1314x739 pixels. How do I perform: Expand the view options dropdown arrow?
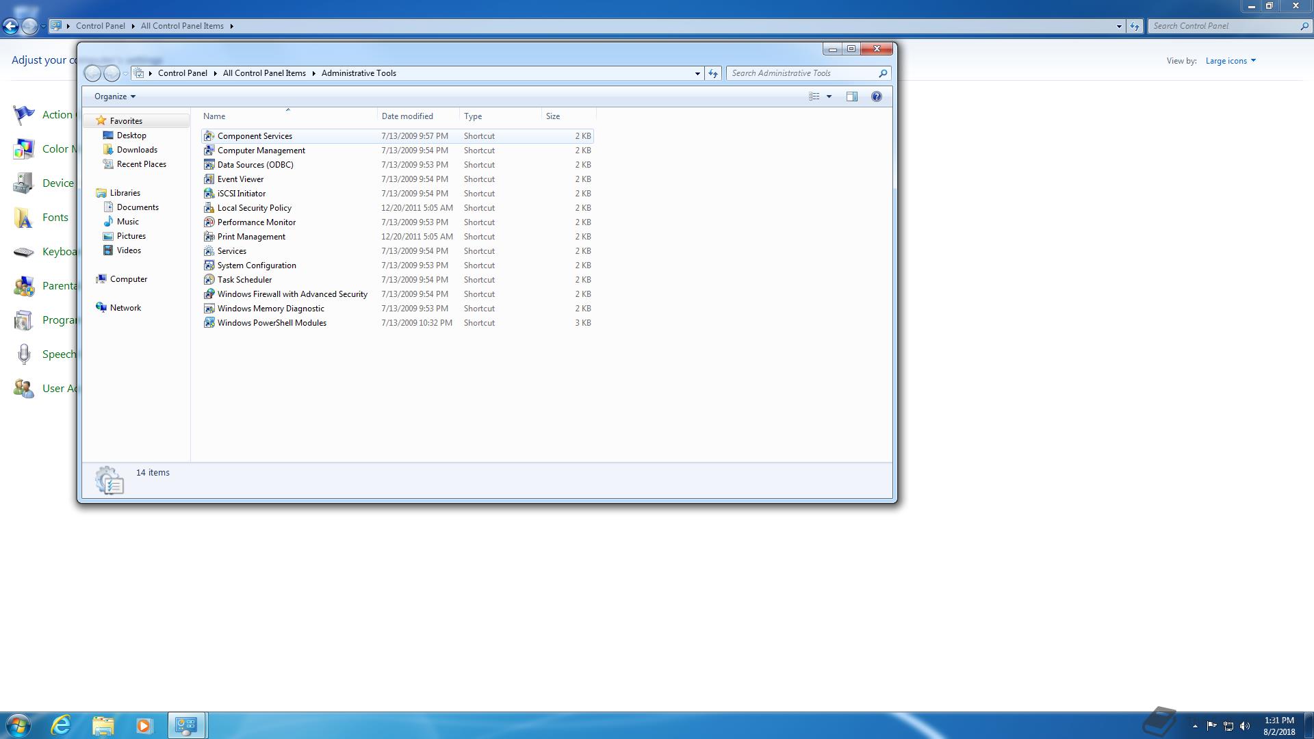pyautogui.click(x=829, y=96)
